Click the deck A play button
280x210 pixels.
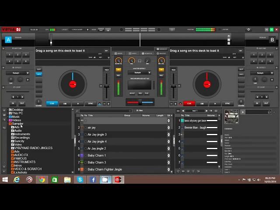(x=78, y=104)
